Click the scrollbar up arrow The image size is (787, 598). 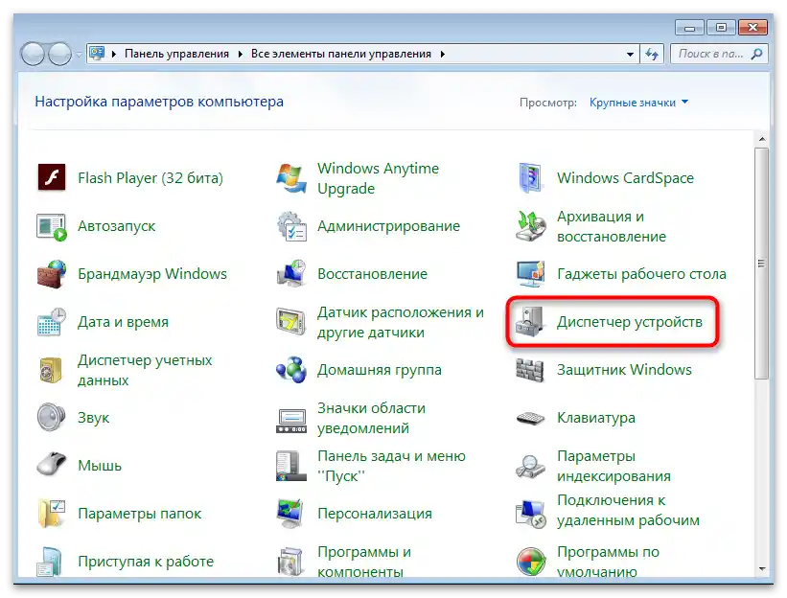[762, 139]
